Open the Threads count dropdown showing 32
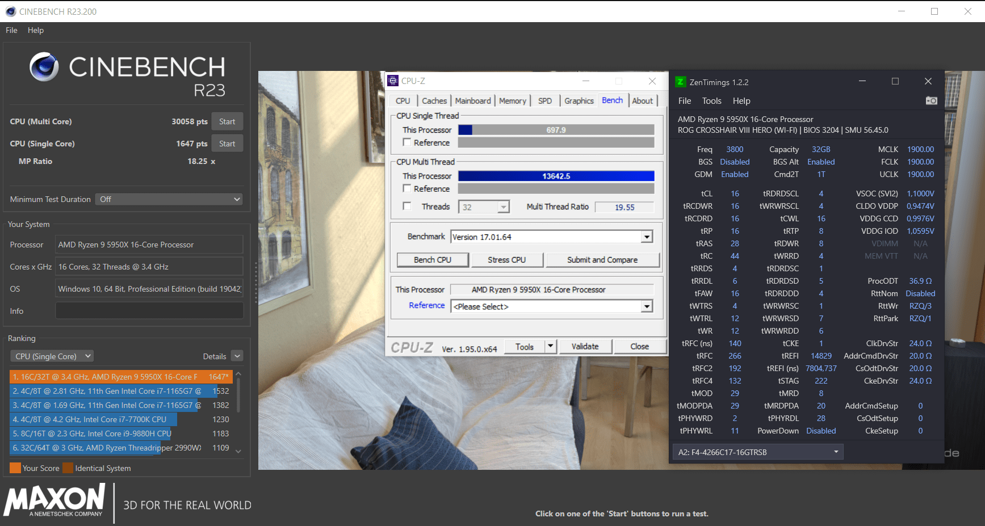 point(484,207)
